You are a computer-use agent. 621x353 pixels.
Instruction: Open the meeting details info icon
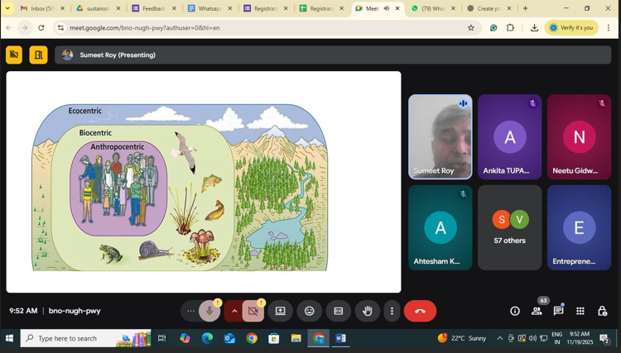point(515,312)
